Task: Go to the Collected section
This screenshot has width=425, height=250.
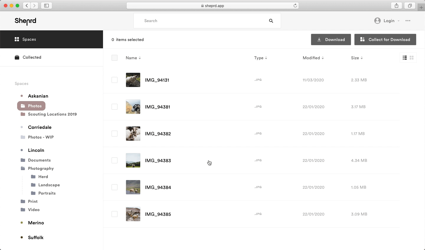Action: pyautogui.click(x=32, y=57)
